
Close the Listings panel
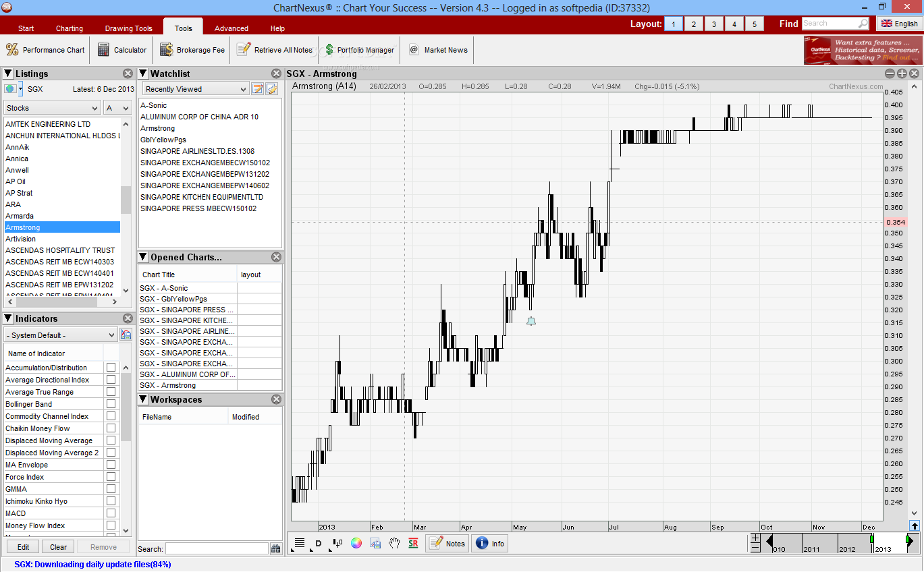[x=128, y=74]
